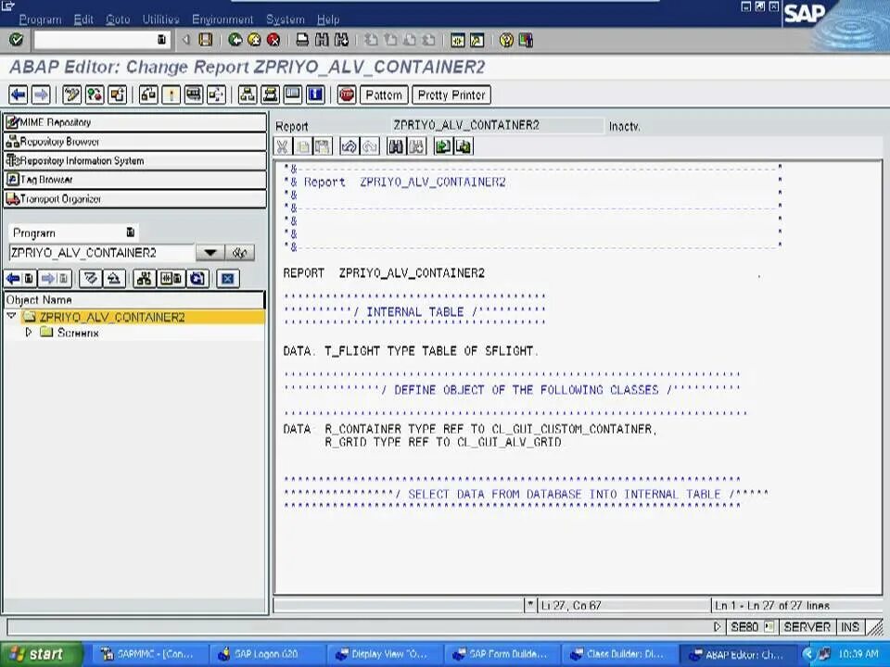Click the Check syntax icon

(x=148, y=94)
